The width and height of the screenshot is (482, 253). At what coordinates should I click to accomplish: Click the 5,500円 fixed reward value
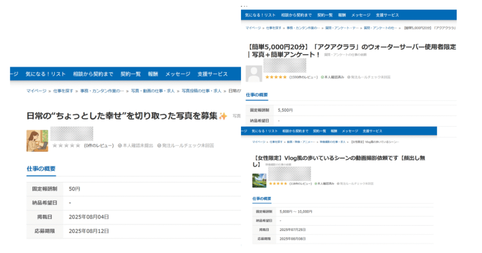pos(285,110)
